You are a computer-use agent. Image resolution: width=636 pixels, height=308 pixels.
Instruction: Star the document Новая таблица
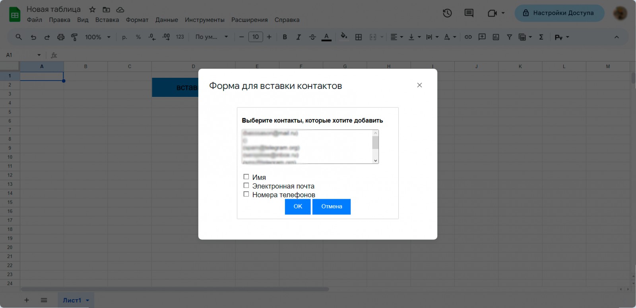tap(92, 10)
